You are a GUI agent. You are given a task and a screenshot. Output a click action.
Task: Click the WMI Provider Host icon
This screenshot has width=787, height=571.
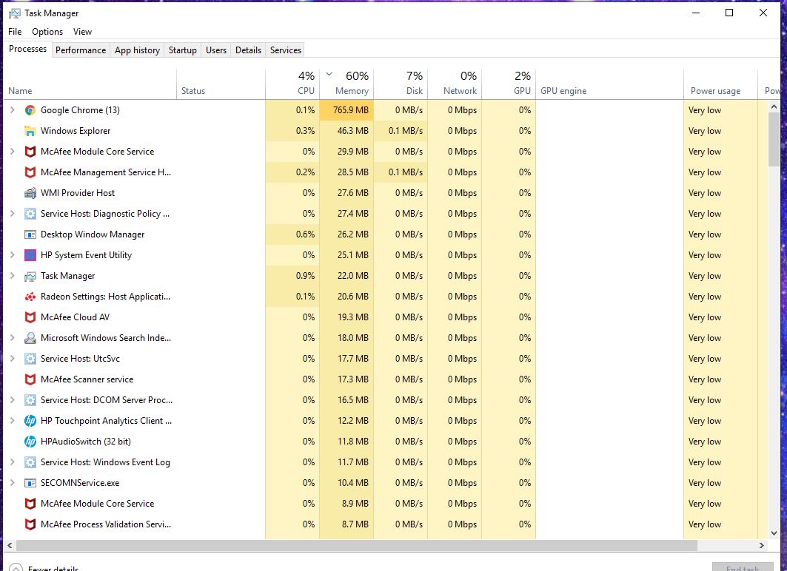[x=30, y=193]
